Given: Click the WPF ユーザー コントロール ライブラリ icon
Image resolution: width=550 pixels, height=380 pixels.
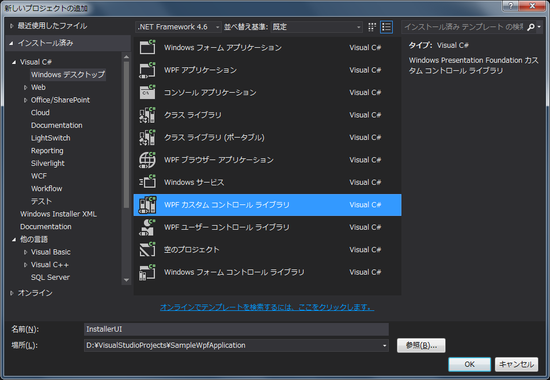Looking at the screenshot, I should [x=147, y=227].
